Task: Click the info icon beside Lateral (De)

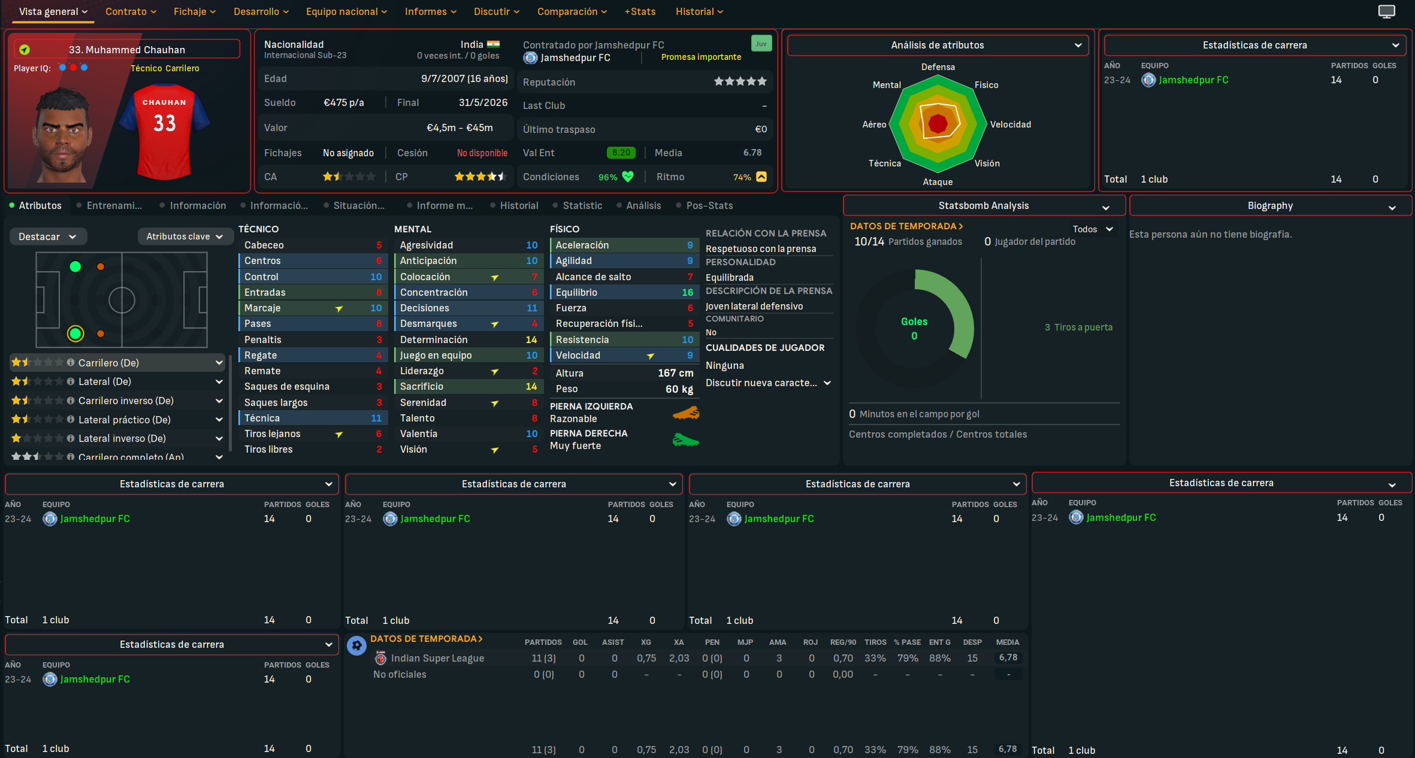Action: tap(71, 381)
